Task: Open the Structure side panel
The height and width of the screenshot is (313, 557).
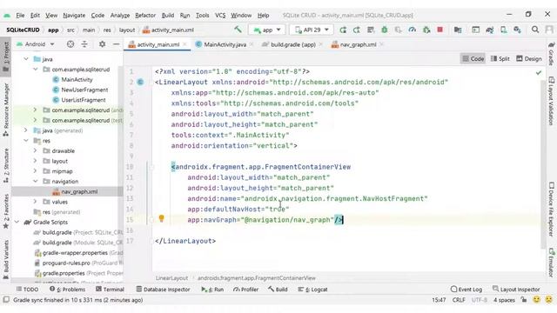Action: pyautogui.click(x=6, y=166)
